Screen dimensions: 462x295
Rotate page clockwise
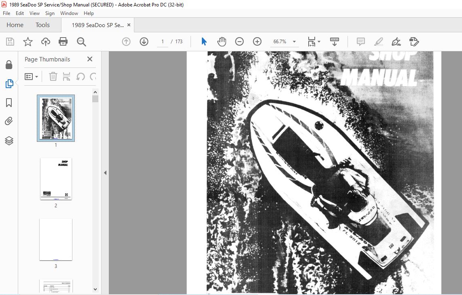(x=93, y=76)
